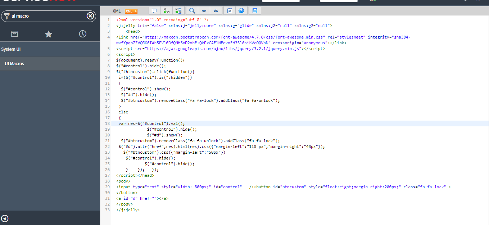Open editor help via the question mark icon
Image resolution: width=489 pixels, height=225 pixels.
click(241, 10)
